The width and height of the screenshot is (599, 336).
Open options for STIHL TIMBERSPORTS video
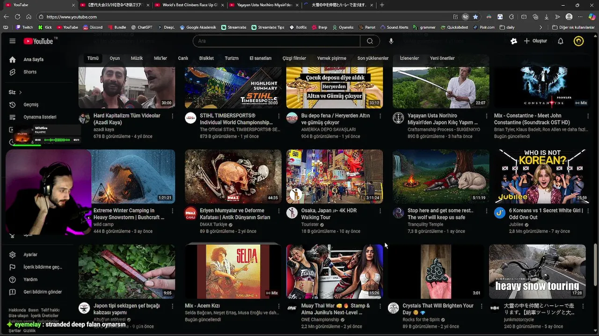[x=279, y=116]
